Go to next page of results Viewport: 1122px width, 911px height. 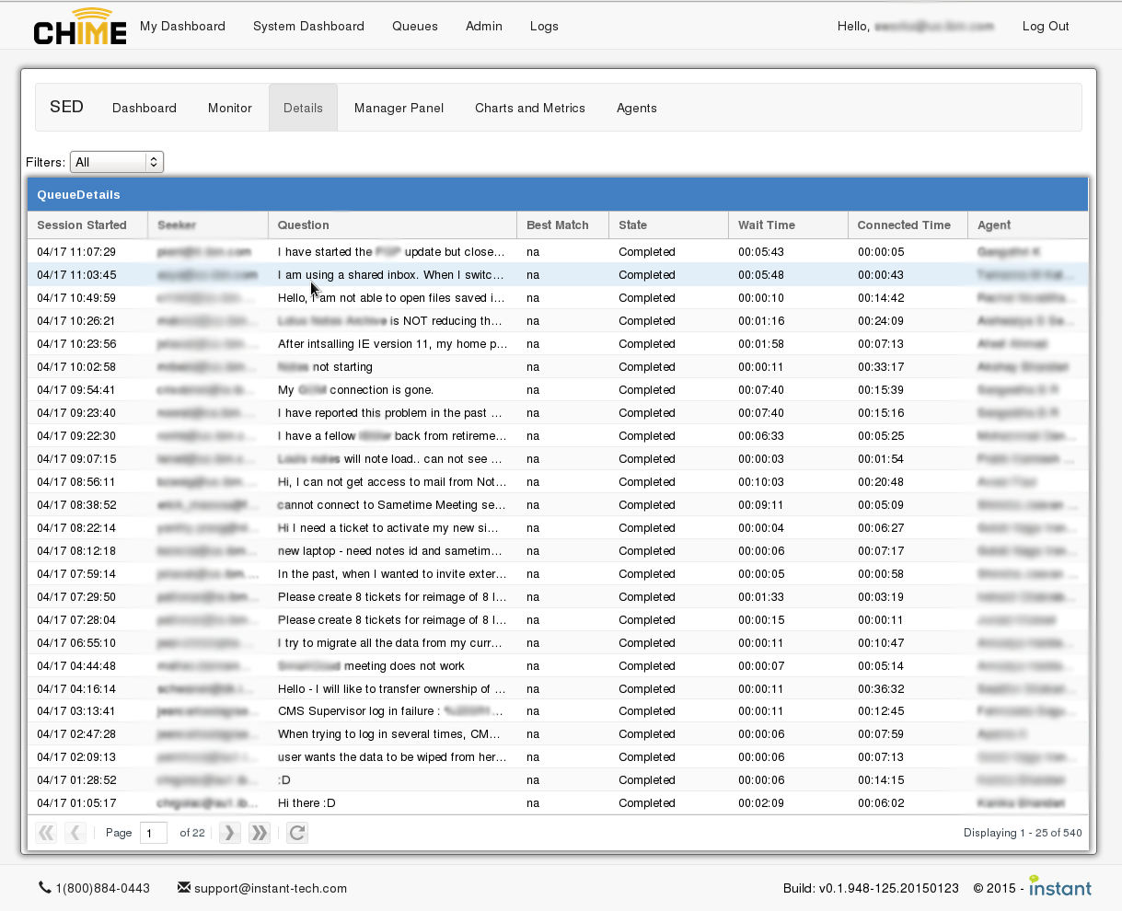click(230, 833)
